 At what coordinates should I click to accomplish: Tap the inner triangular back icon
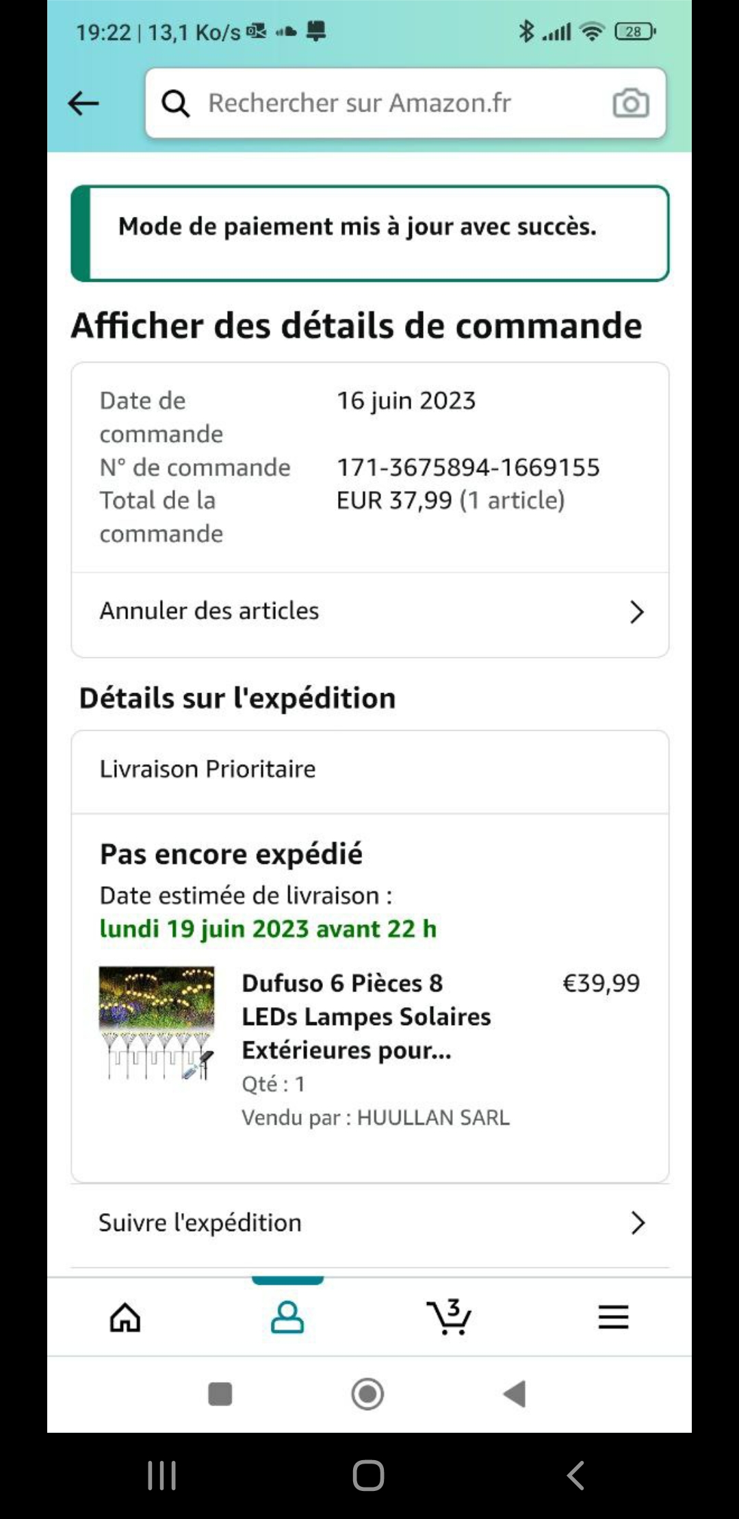click(x=515, y=1394)
